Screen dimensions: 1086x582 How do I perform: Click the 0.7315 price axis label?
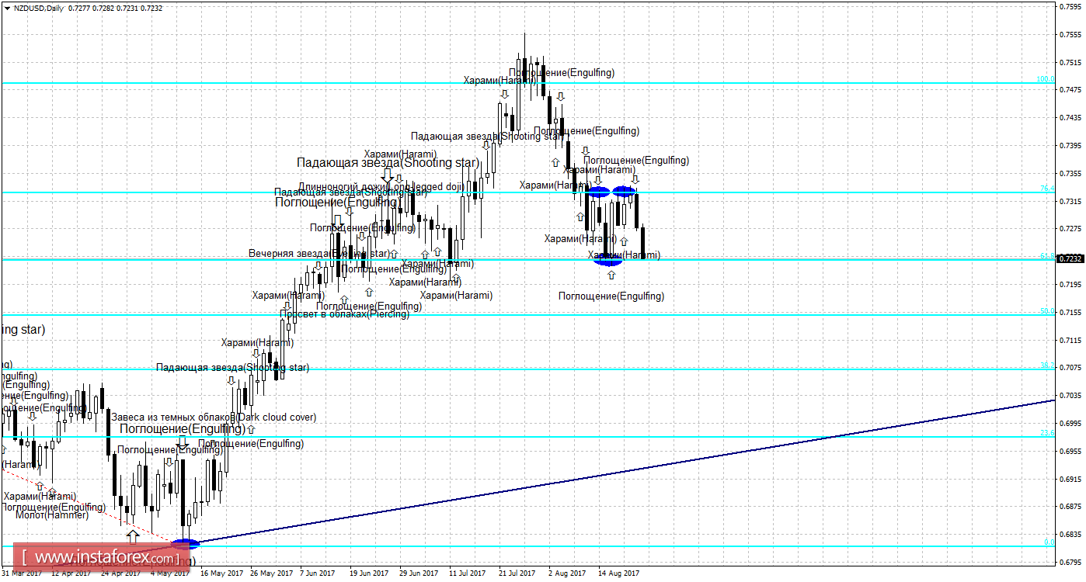(x=1070, y=202)
